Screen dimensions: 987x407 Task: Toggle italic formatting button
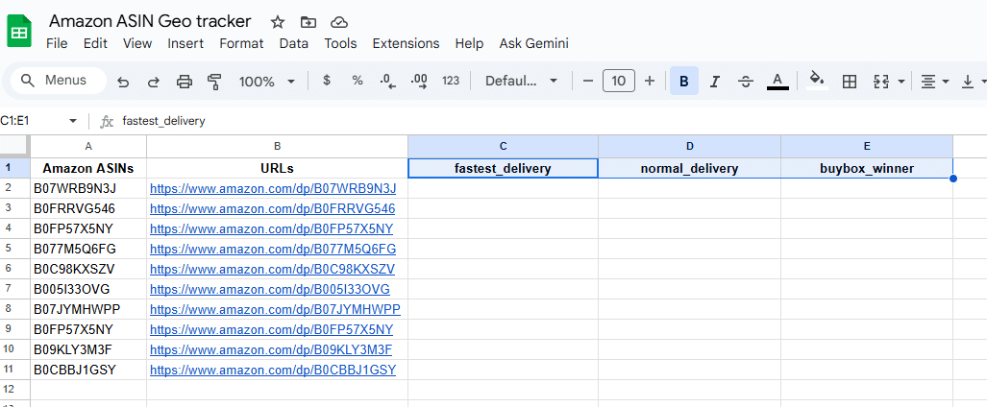click(714, 82)
